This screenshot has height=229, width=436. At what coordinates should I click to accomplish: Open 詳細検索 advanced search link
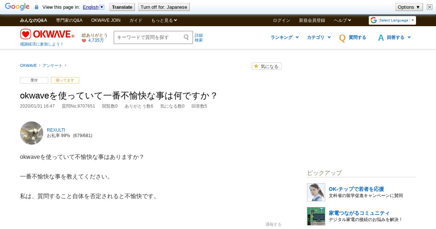pyautogui.click(x=199, y=38)
